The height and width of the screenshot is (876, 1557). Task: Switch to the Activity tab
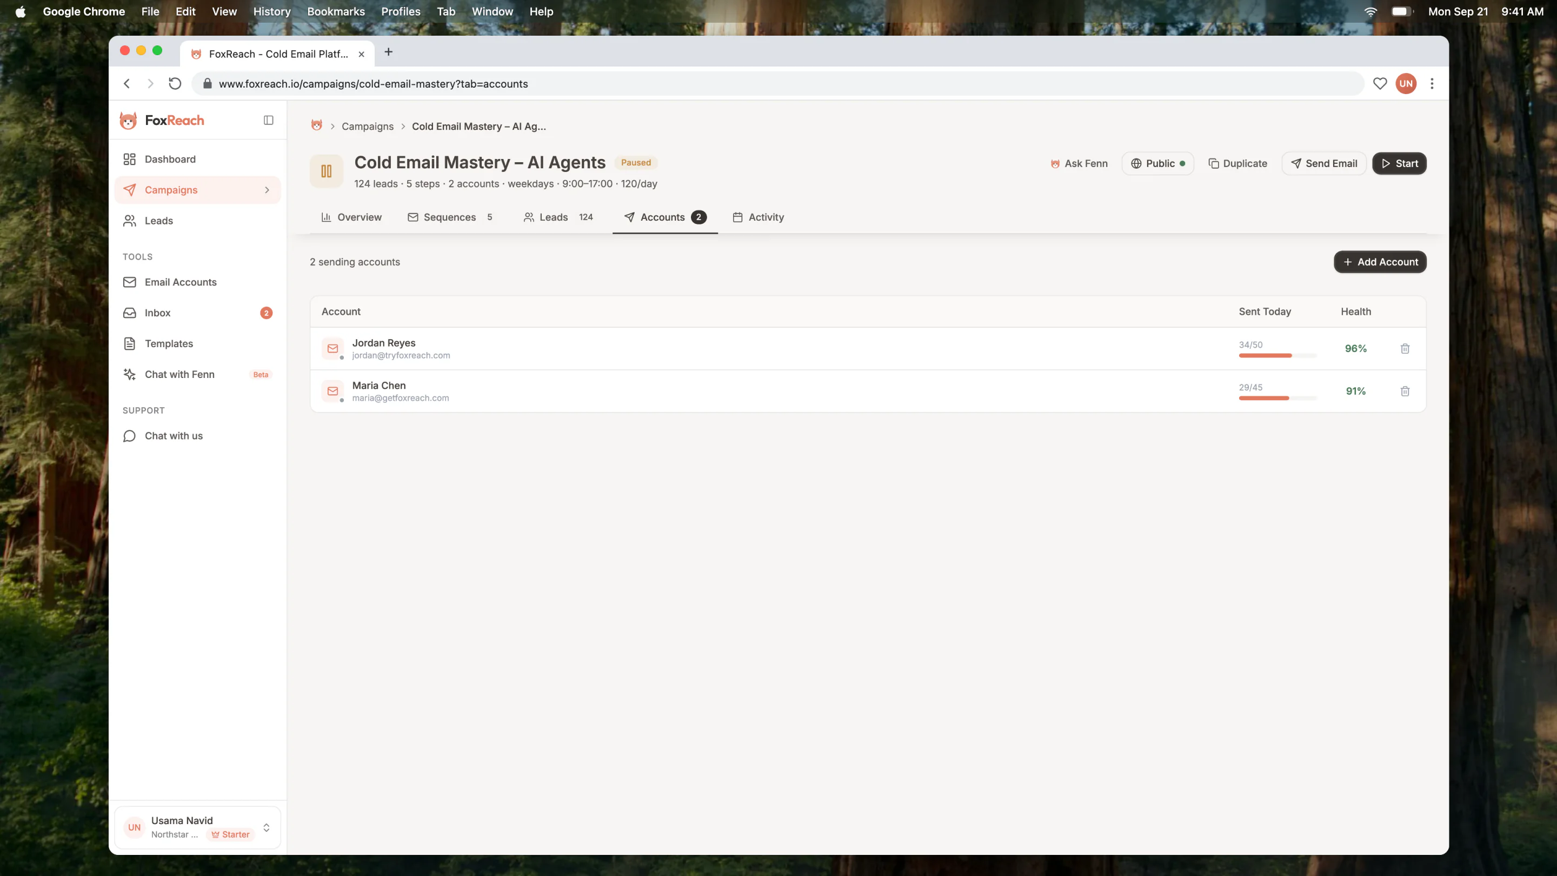[x=758, y=217]
